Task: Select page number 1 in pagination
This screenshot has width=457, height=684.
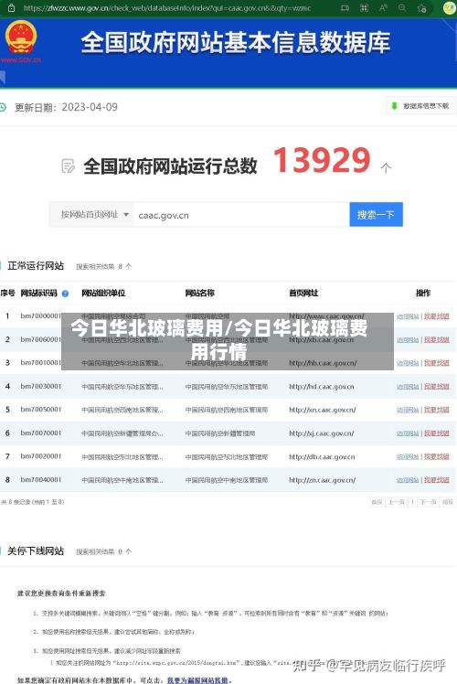Action: pos(412,502)
